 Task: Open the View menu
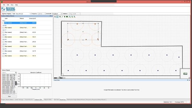(12, 5)
